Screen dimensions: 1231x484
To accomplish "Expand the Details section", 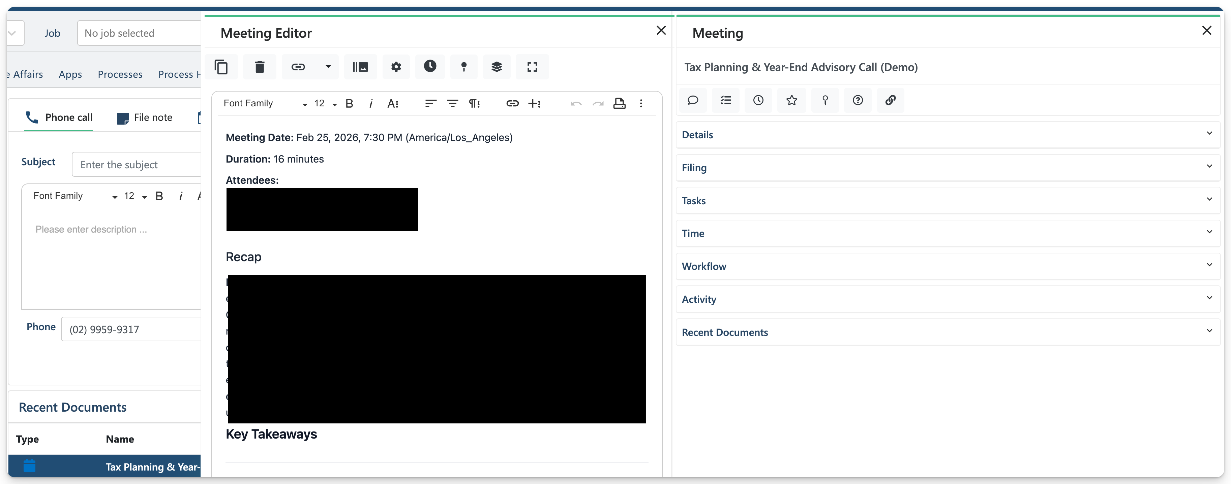I will pyautogui.click(x=948, y=135).
